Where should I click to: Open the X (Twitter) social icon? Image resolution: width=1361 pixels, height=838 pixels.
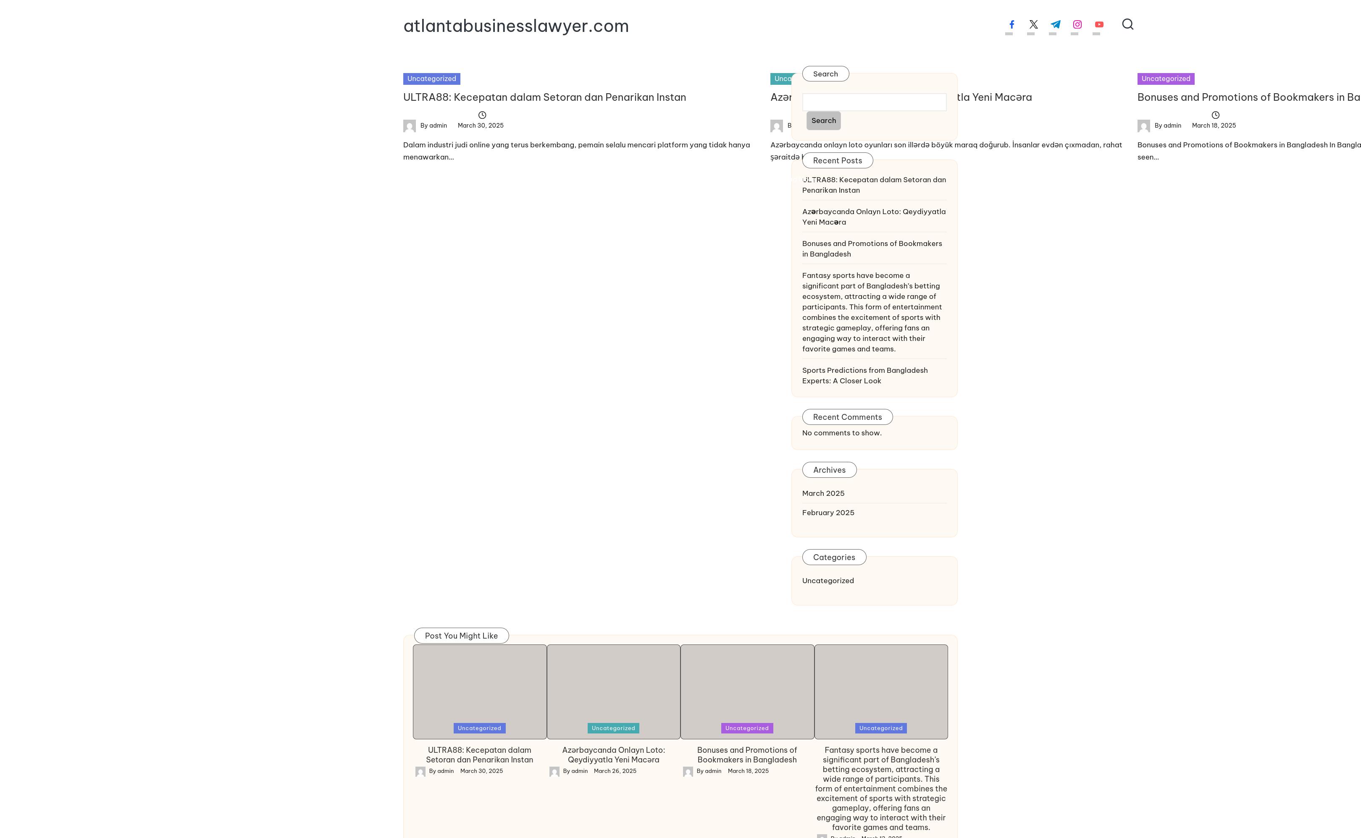(1033, 24)
